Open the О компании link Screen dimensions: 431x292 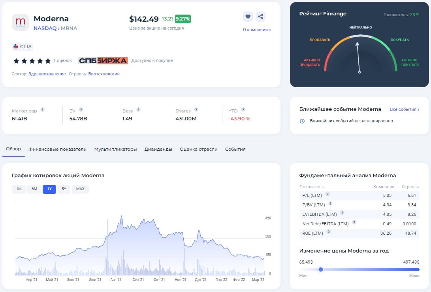tap(257, 30)
